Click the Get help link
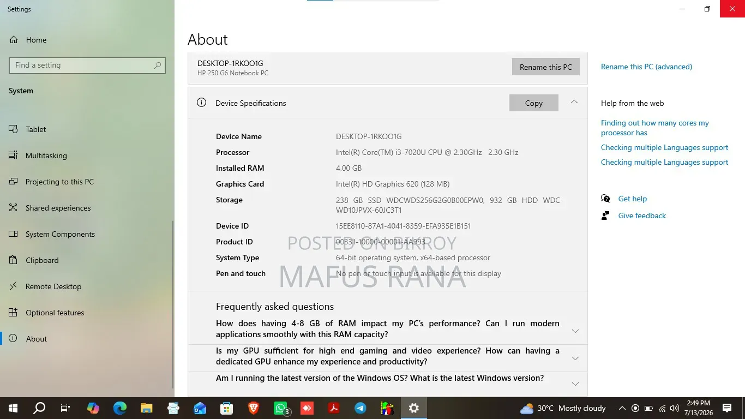This screenshot has width=745, height=419. (633, 199)
